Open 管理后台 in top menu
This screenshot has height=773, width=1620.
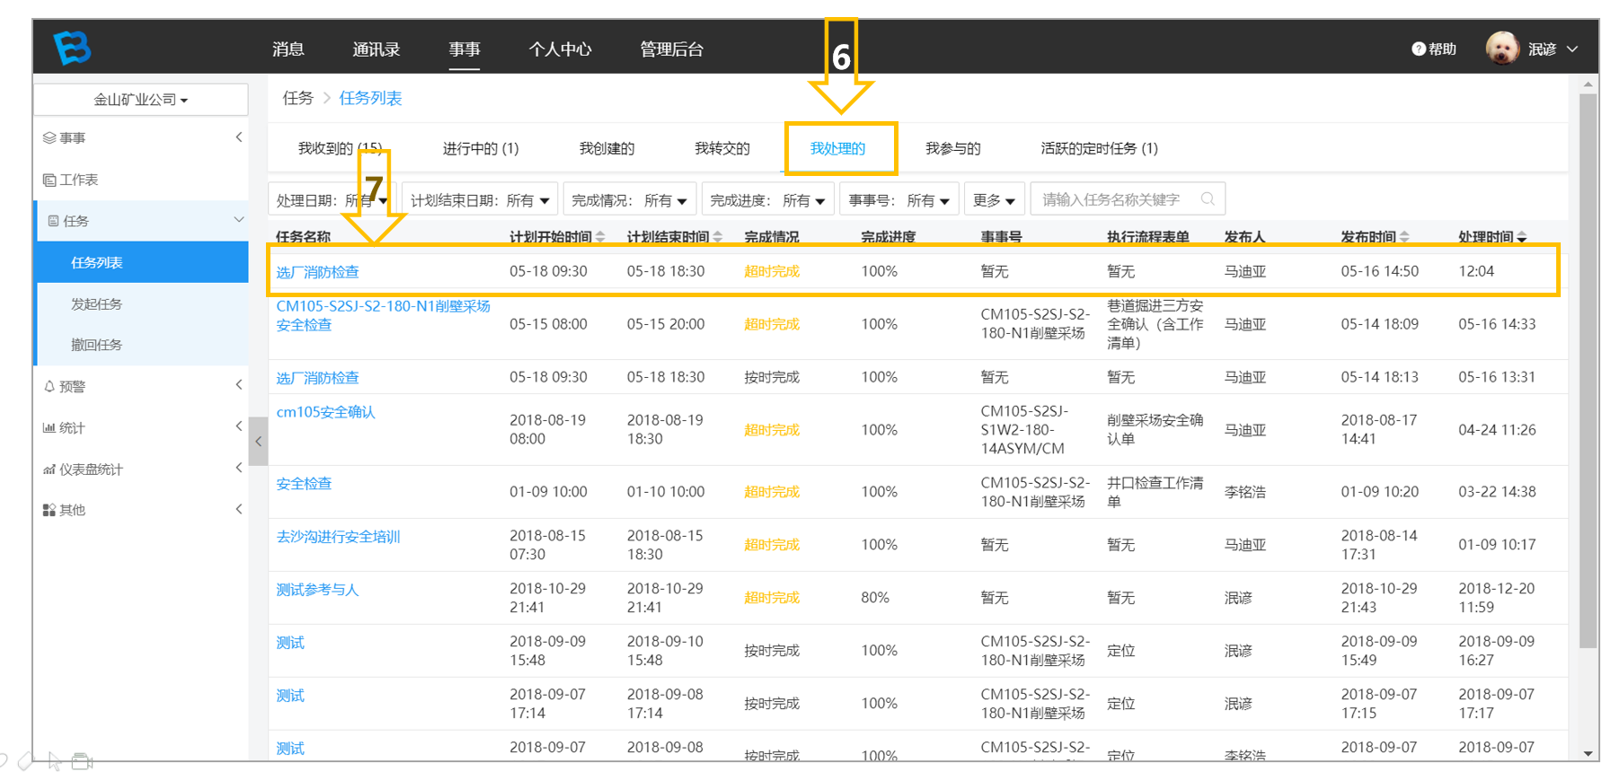671,49
